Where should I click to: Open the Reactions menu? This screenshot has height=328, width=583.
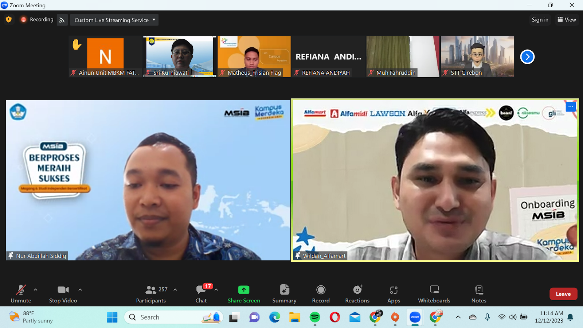pyautogui.click(x=357, y=294)
